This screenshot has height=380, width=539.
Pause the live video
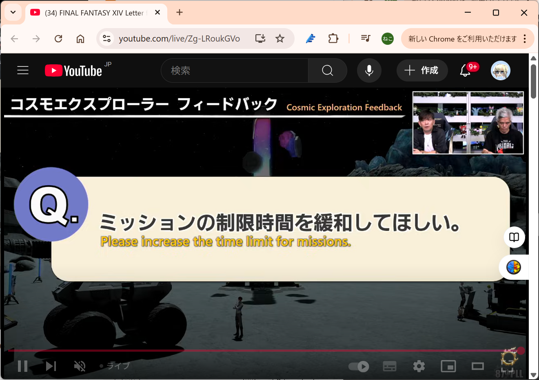pyautogui.click(x=23, y=366)
